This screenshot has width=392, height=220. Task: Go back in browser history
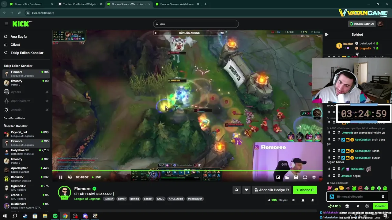tap(4, 13)
